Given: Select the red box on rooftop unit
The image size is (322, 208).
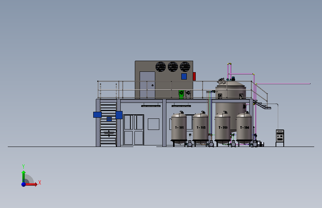Looking at the screenshot, I should coord(194,76).
